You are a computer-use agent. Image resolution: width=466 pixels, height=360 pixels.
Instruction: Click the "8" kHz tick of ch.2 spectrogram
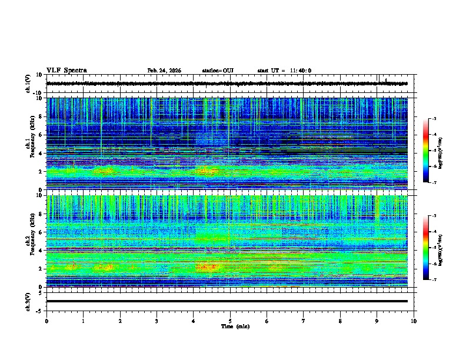[x=41, y=214]
